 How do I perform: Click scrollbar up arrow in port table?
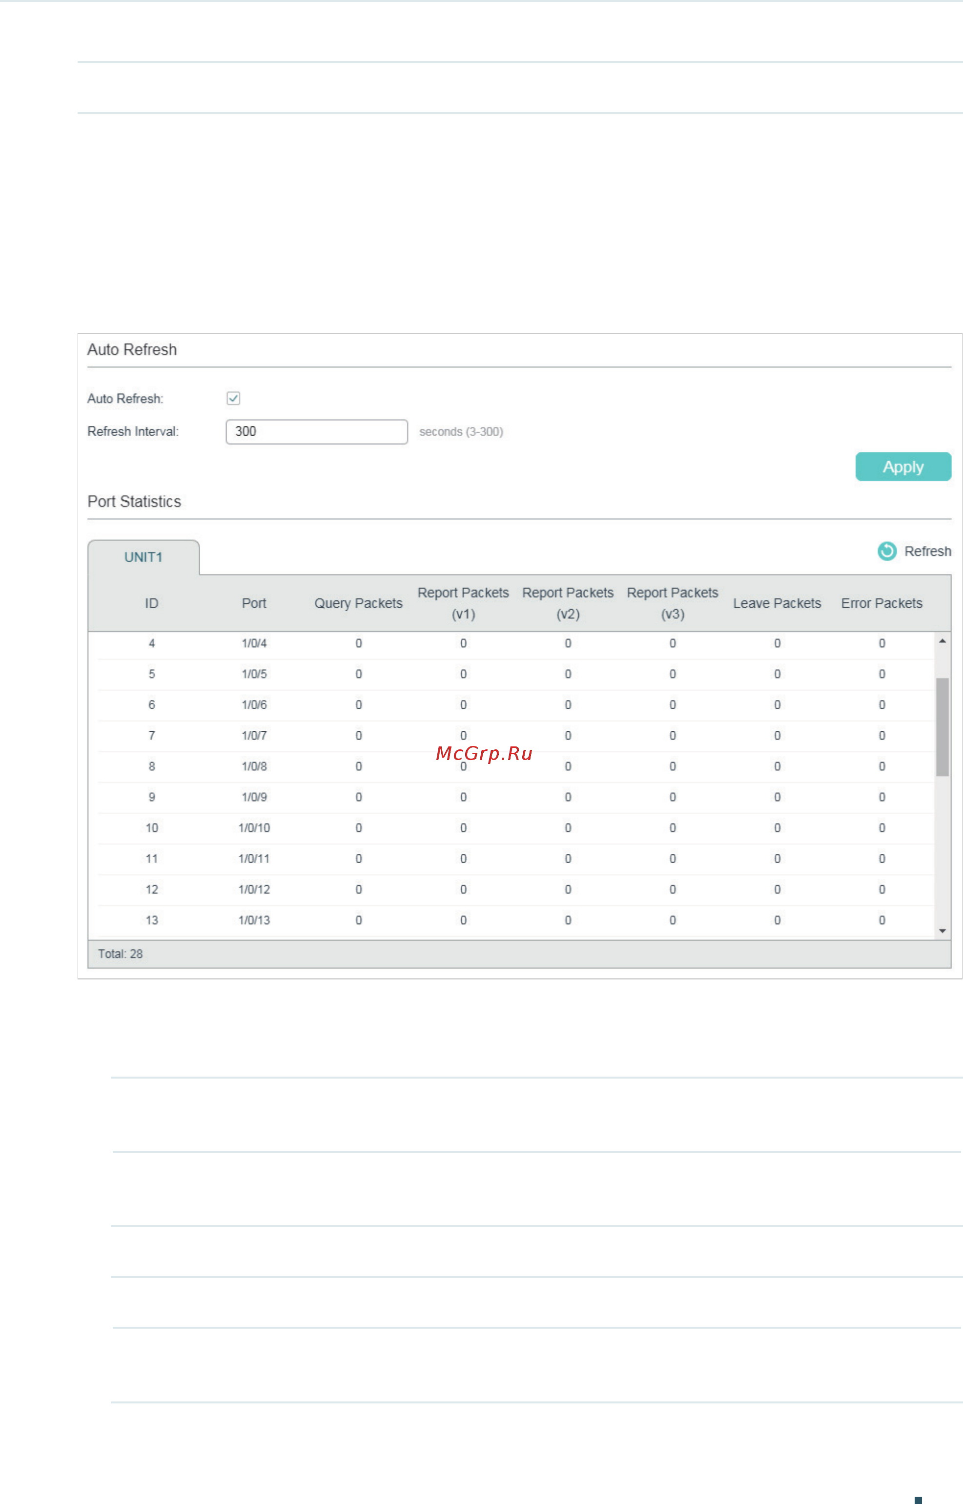(x=942, y=641)
